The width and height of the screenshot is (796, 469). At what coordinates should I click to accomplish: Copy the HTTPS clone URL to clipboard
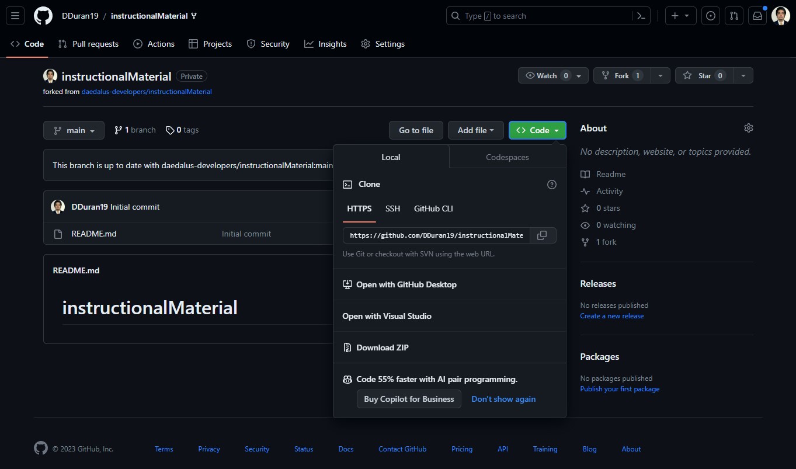[542, 235]
